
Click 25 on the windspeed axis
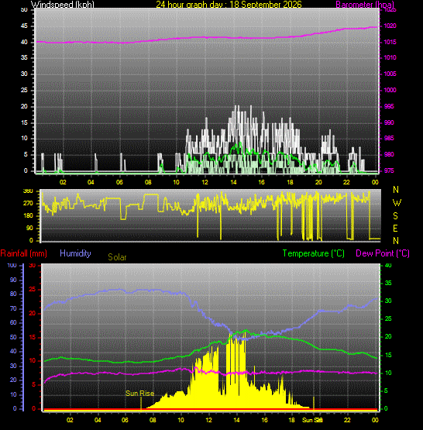click(24, 90)
